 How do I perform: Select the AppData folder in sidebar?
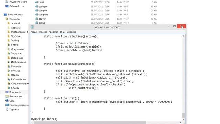point(16,28)
